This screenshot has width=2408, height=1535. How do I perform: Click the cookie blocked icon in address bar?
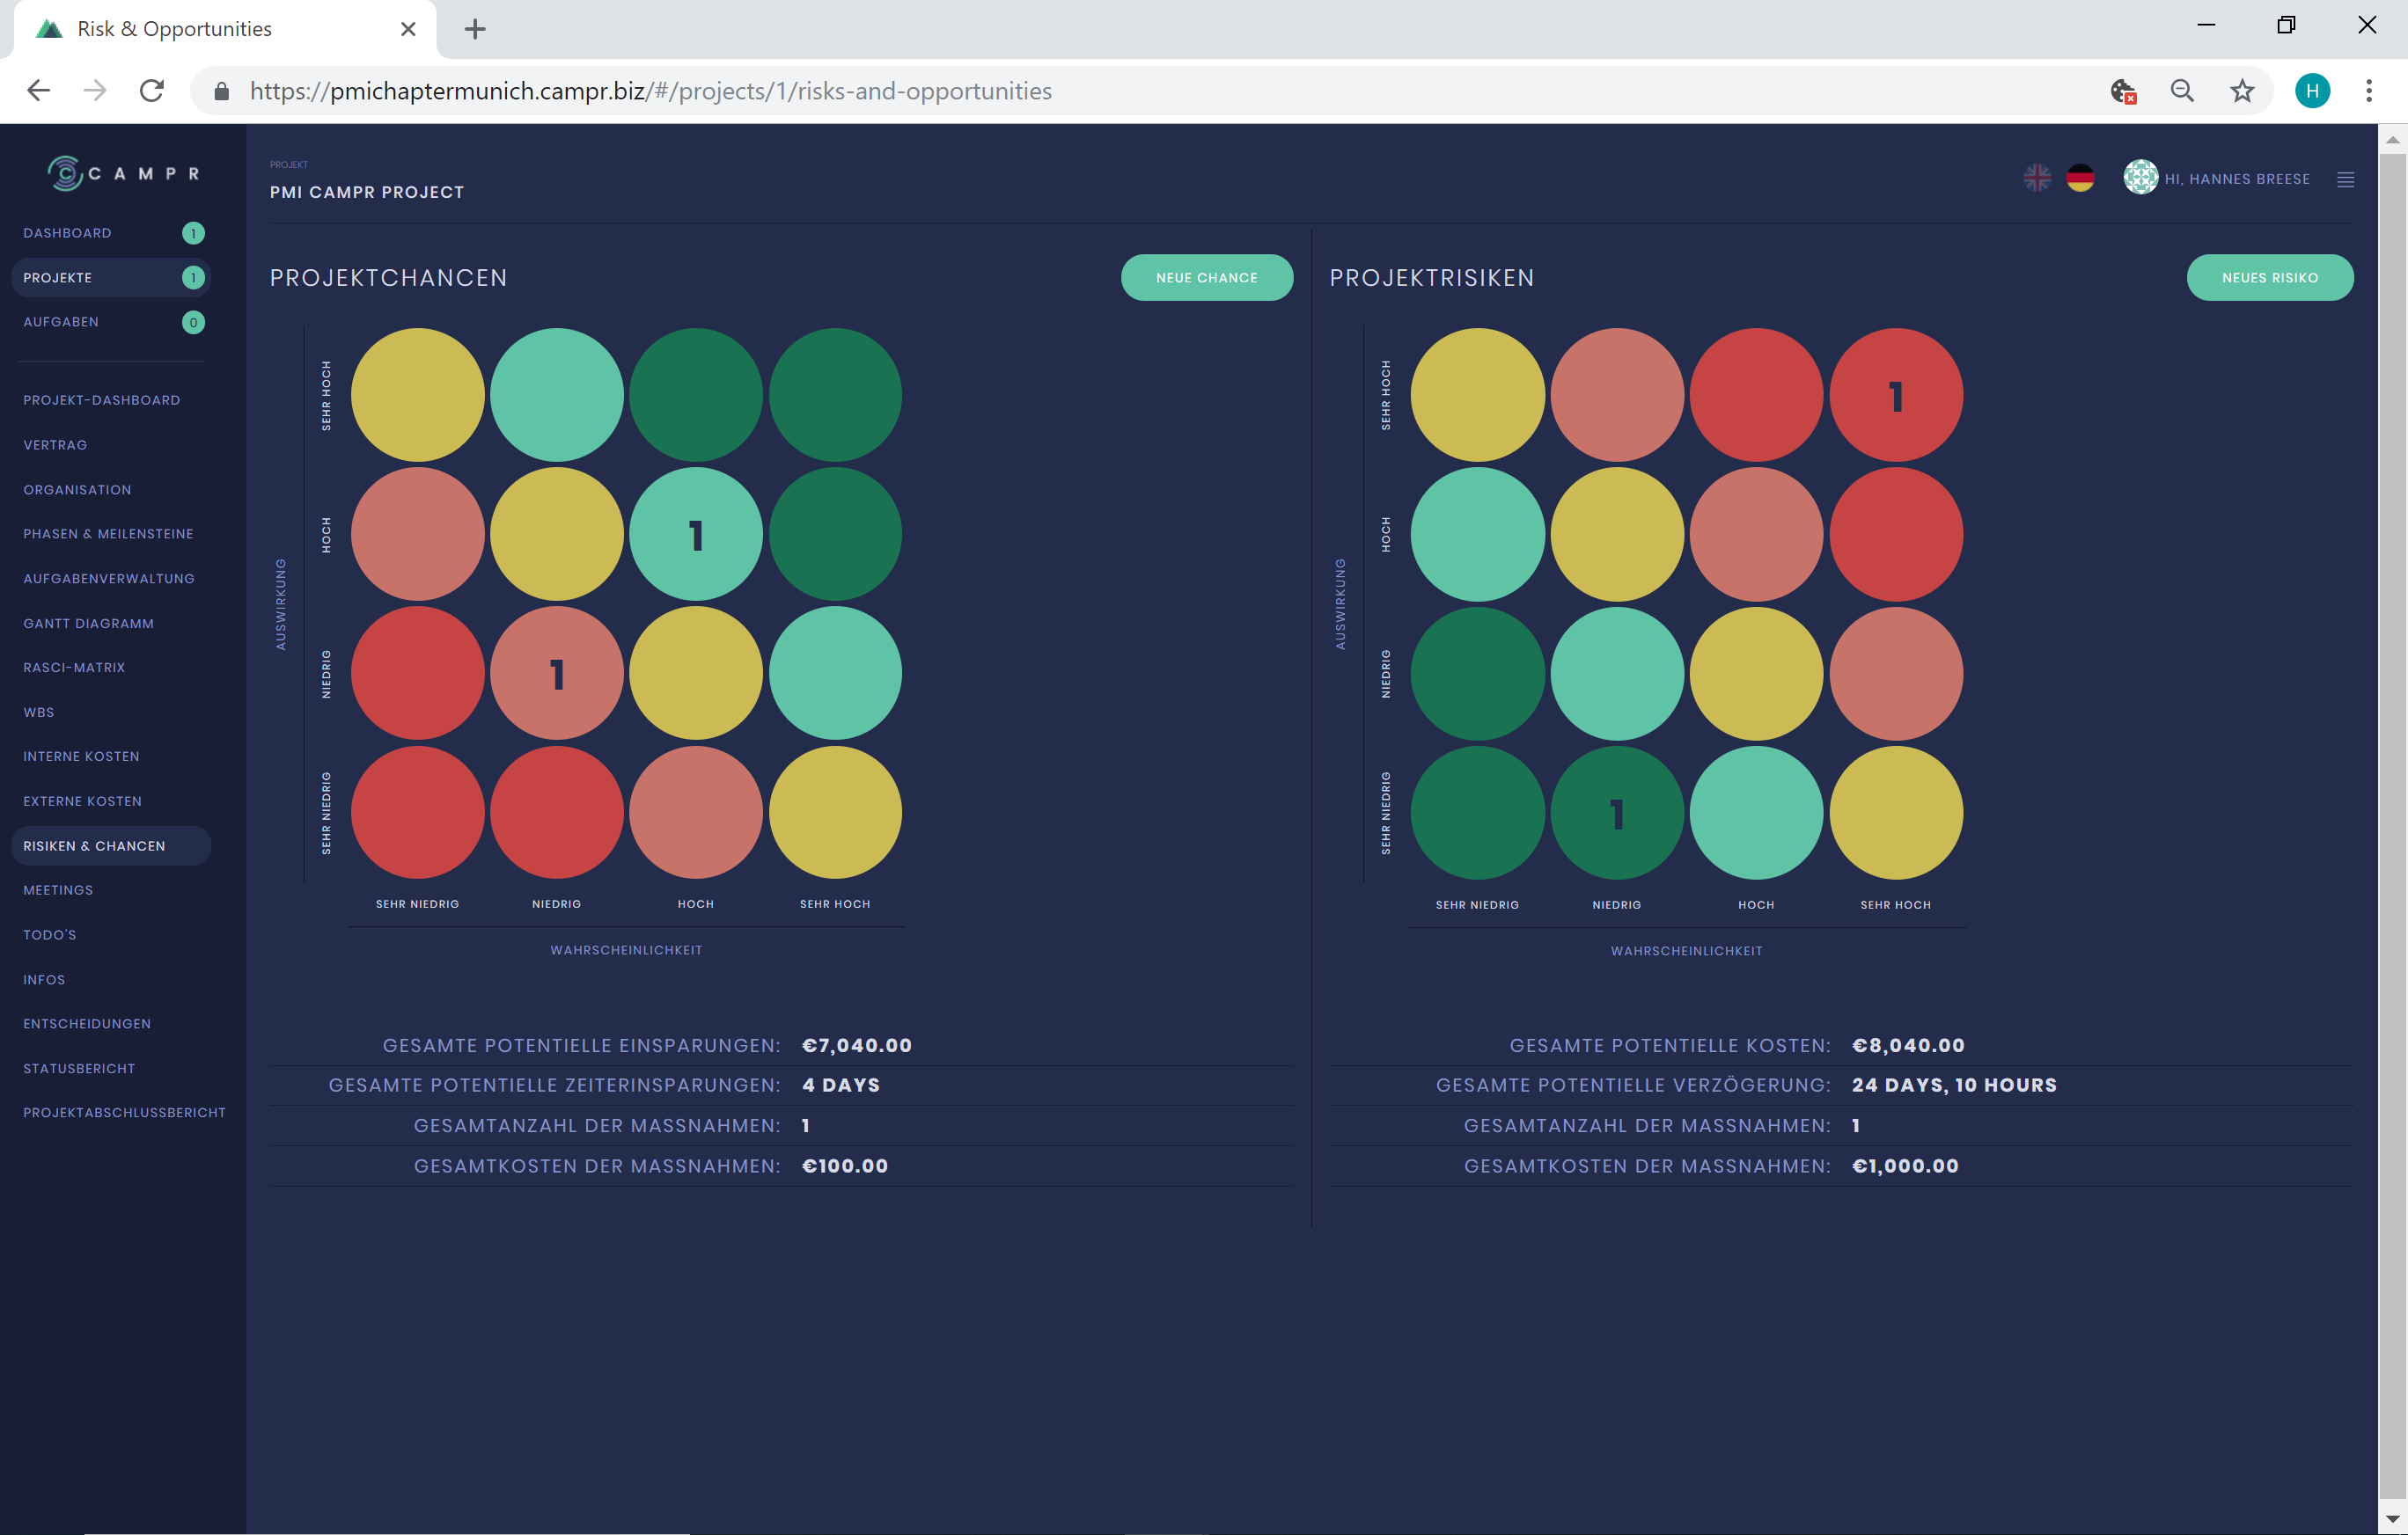pyautogui.click(x=2123, y=91)
